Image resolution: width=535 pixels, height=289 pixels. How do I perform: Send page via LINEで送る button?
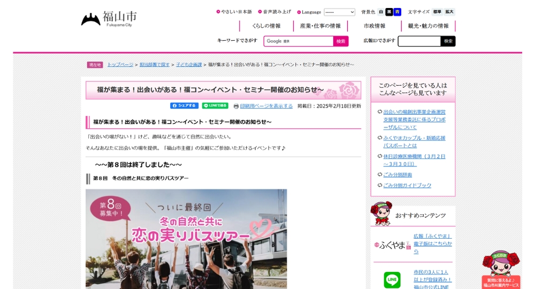[215, 106]
